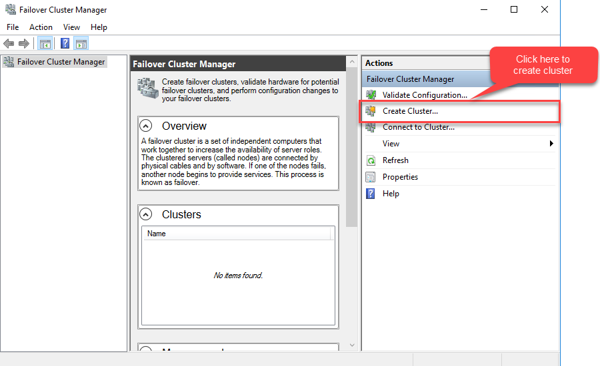Click the Back arrow toolbar icon
The image size is (600, 366).
(x=9, y=43)
